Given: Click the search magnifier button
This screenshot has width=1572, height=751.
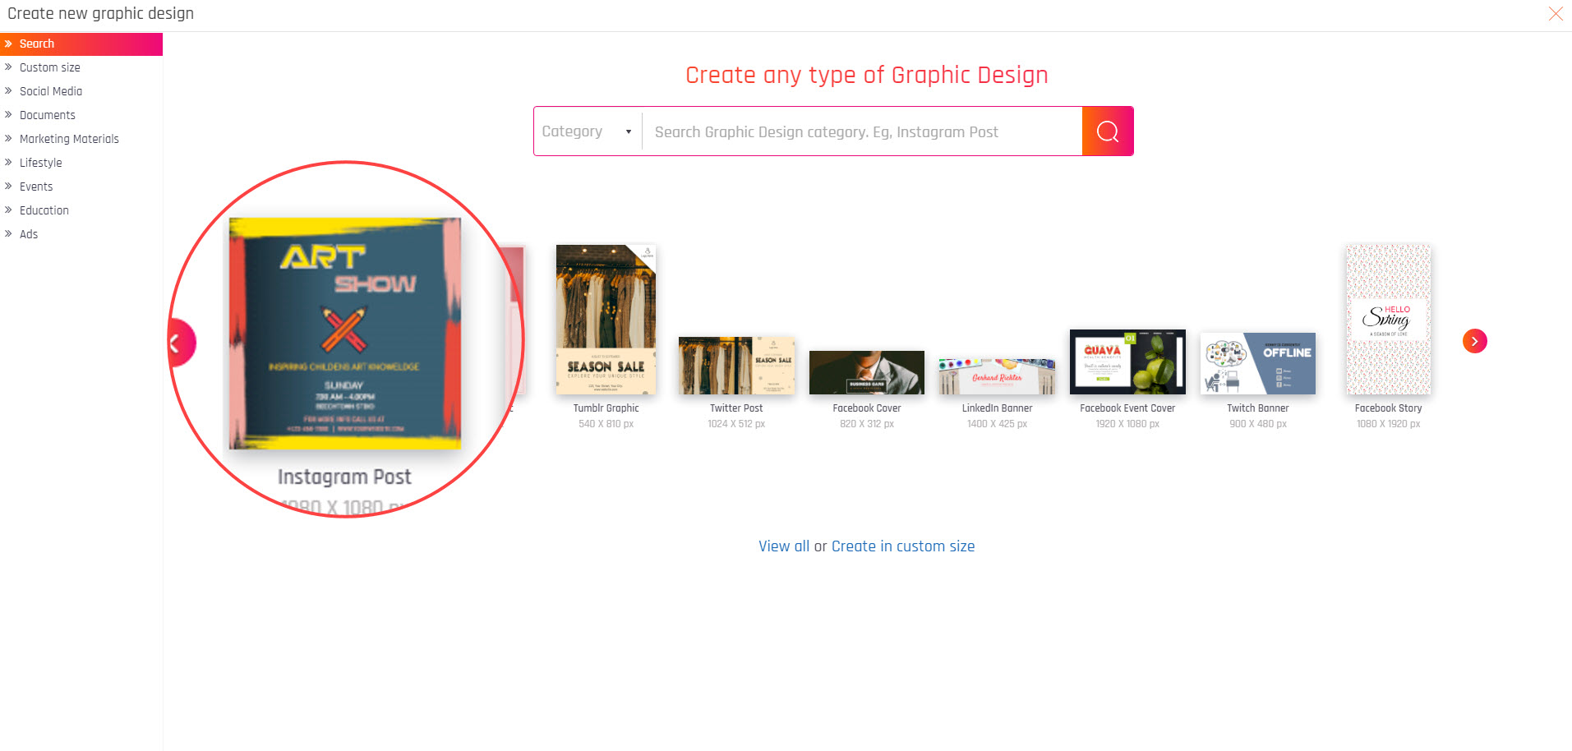Looking at the screenshot, I should coord(1108,131).
